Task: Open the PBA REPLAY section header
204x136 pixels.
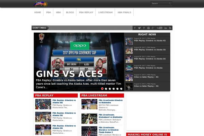Action: click(56, 96)
